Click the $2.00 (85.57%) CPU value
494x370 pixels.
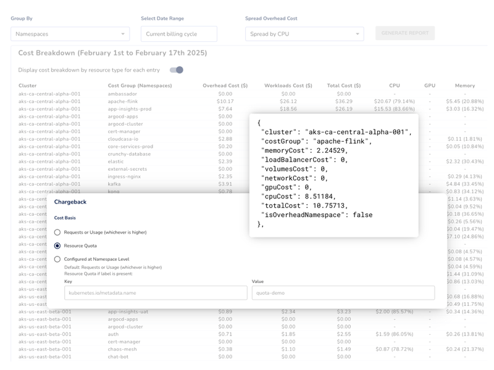[x=395, y=312]
